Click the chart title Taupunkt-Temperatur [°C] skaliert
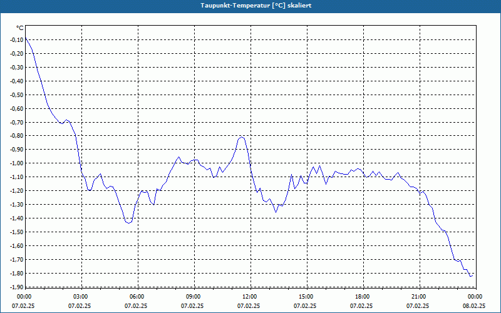This screenshot has width=501, height=313. click(x=256, y=6)
